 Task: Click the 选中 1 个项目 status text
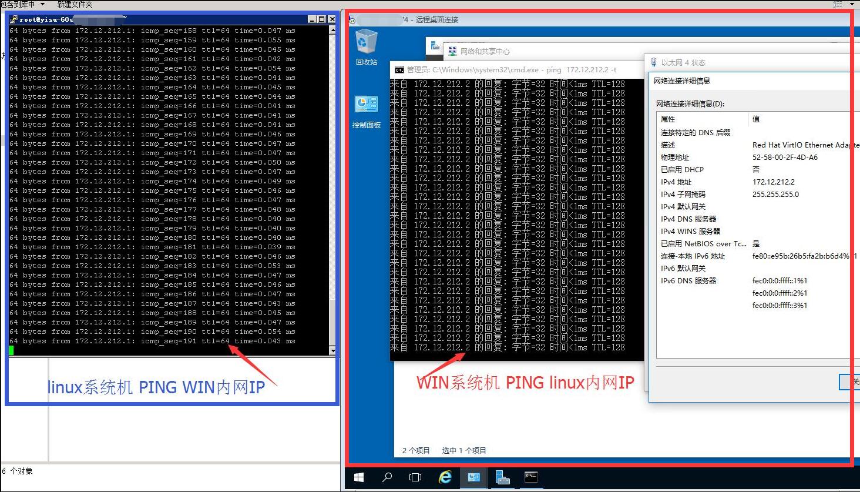coord(464,450)
